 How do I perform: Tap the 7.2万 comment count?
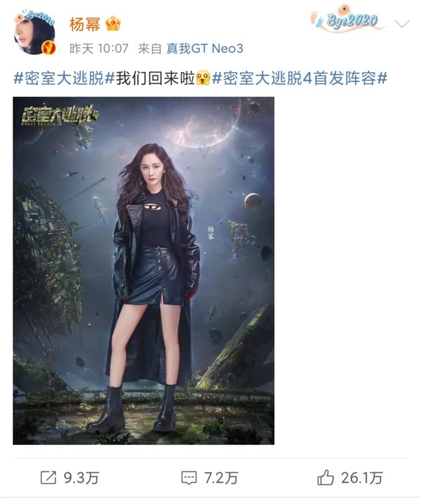221,478
